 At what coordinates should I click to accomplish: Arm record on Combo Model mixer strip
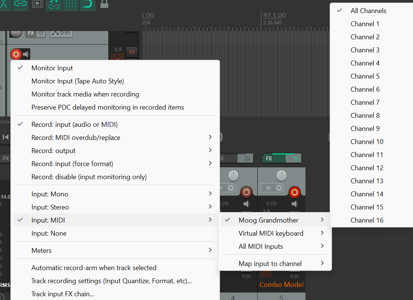tap(295, 192)
